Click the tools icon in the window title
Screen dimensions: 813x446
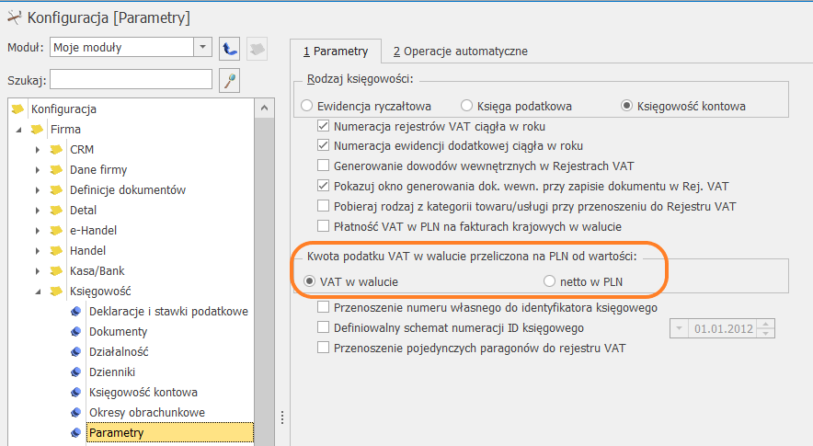tap(14, 18)
